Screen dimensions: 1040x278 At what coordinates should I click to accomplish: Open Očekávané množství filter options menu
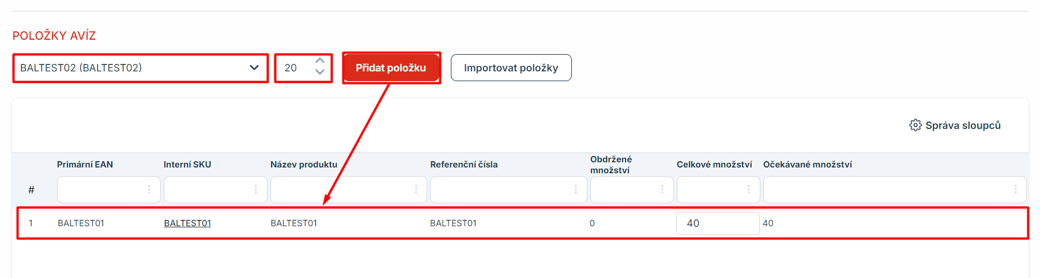pyautogui.click(x=1016, y=189)
